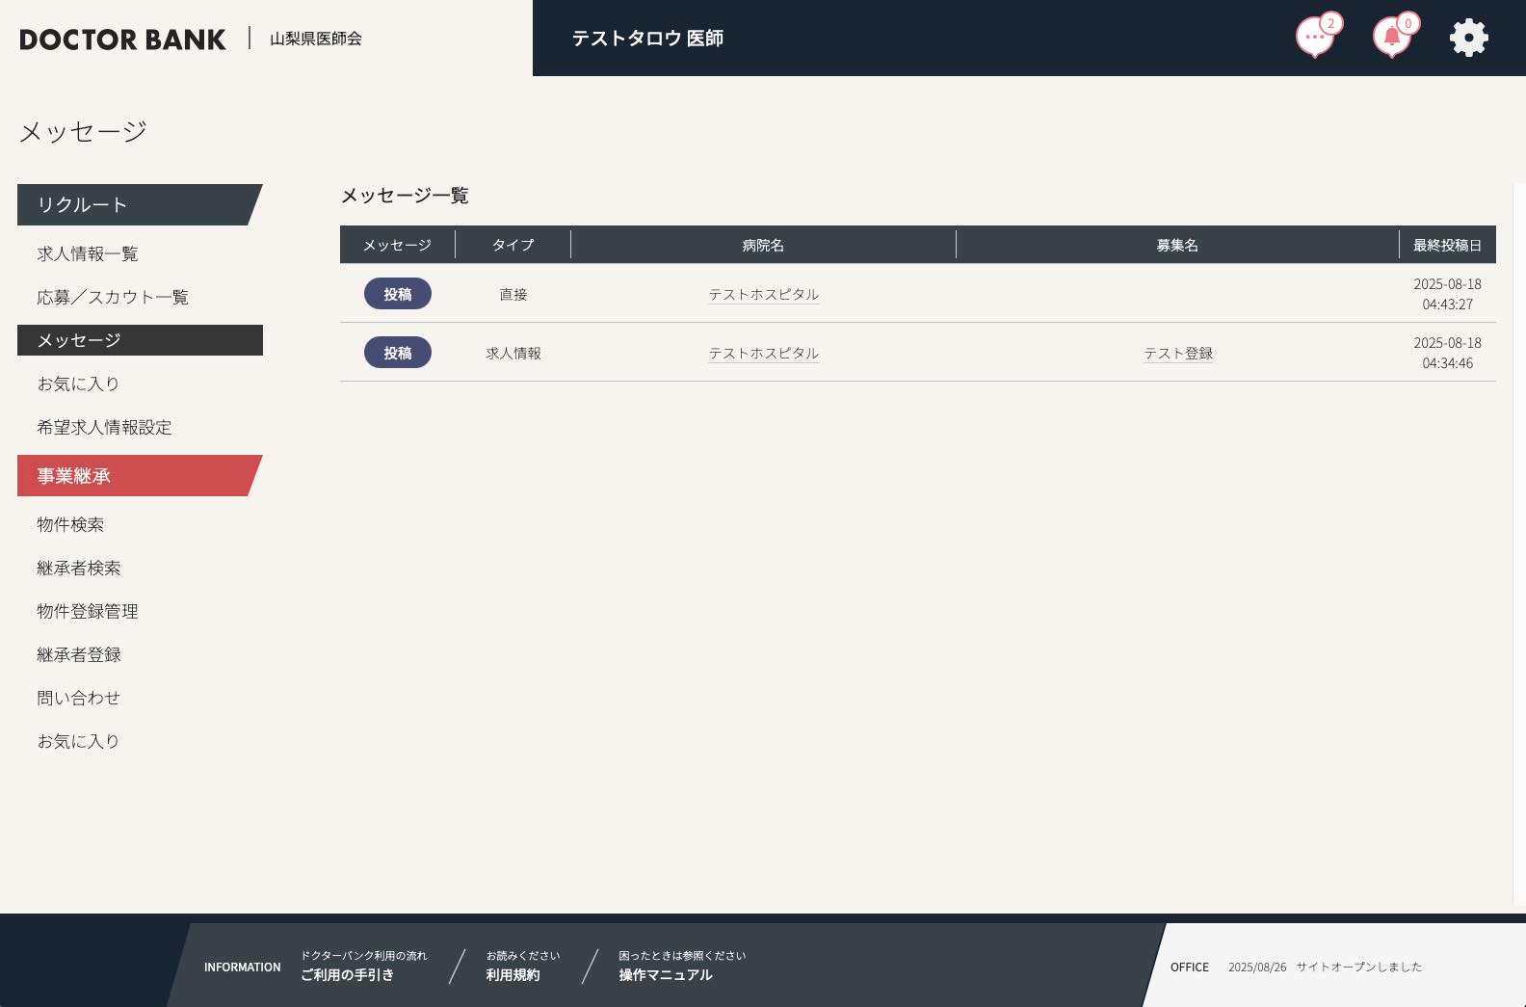Click the DOCTOR BANK logo

point(122,40)
